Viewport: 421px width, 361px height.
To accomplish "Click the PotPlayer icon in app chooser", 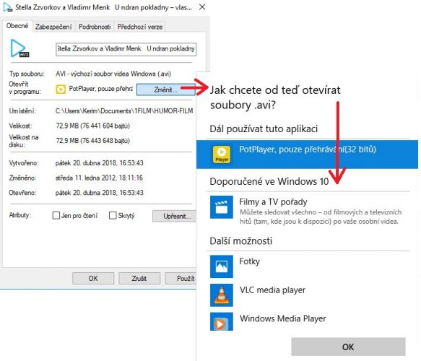I will 222,155.
